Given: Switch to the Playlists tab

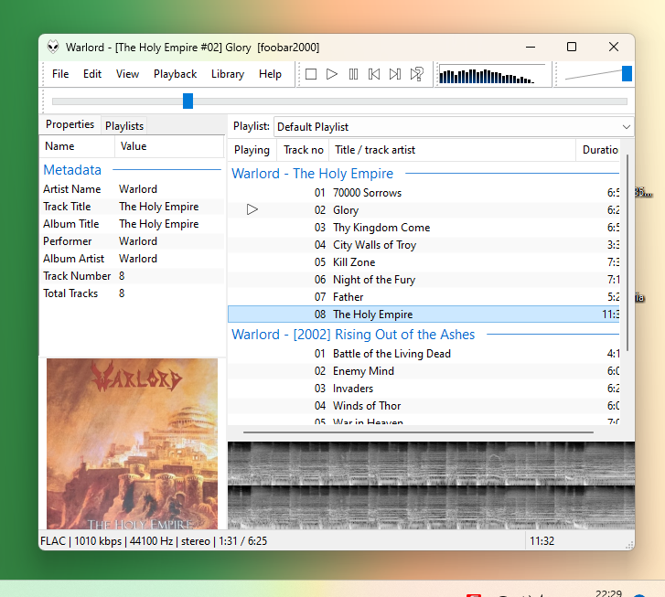Looking at the screenshot, I should pos(124,126).
